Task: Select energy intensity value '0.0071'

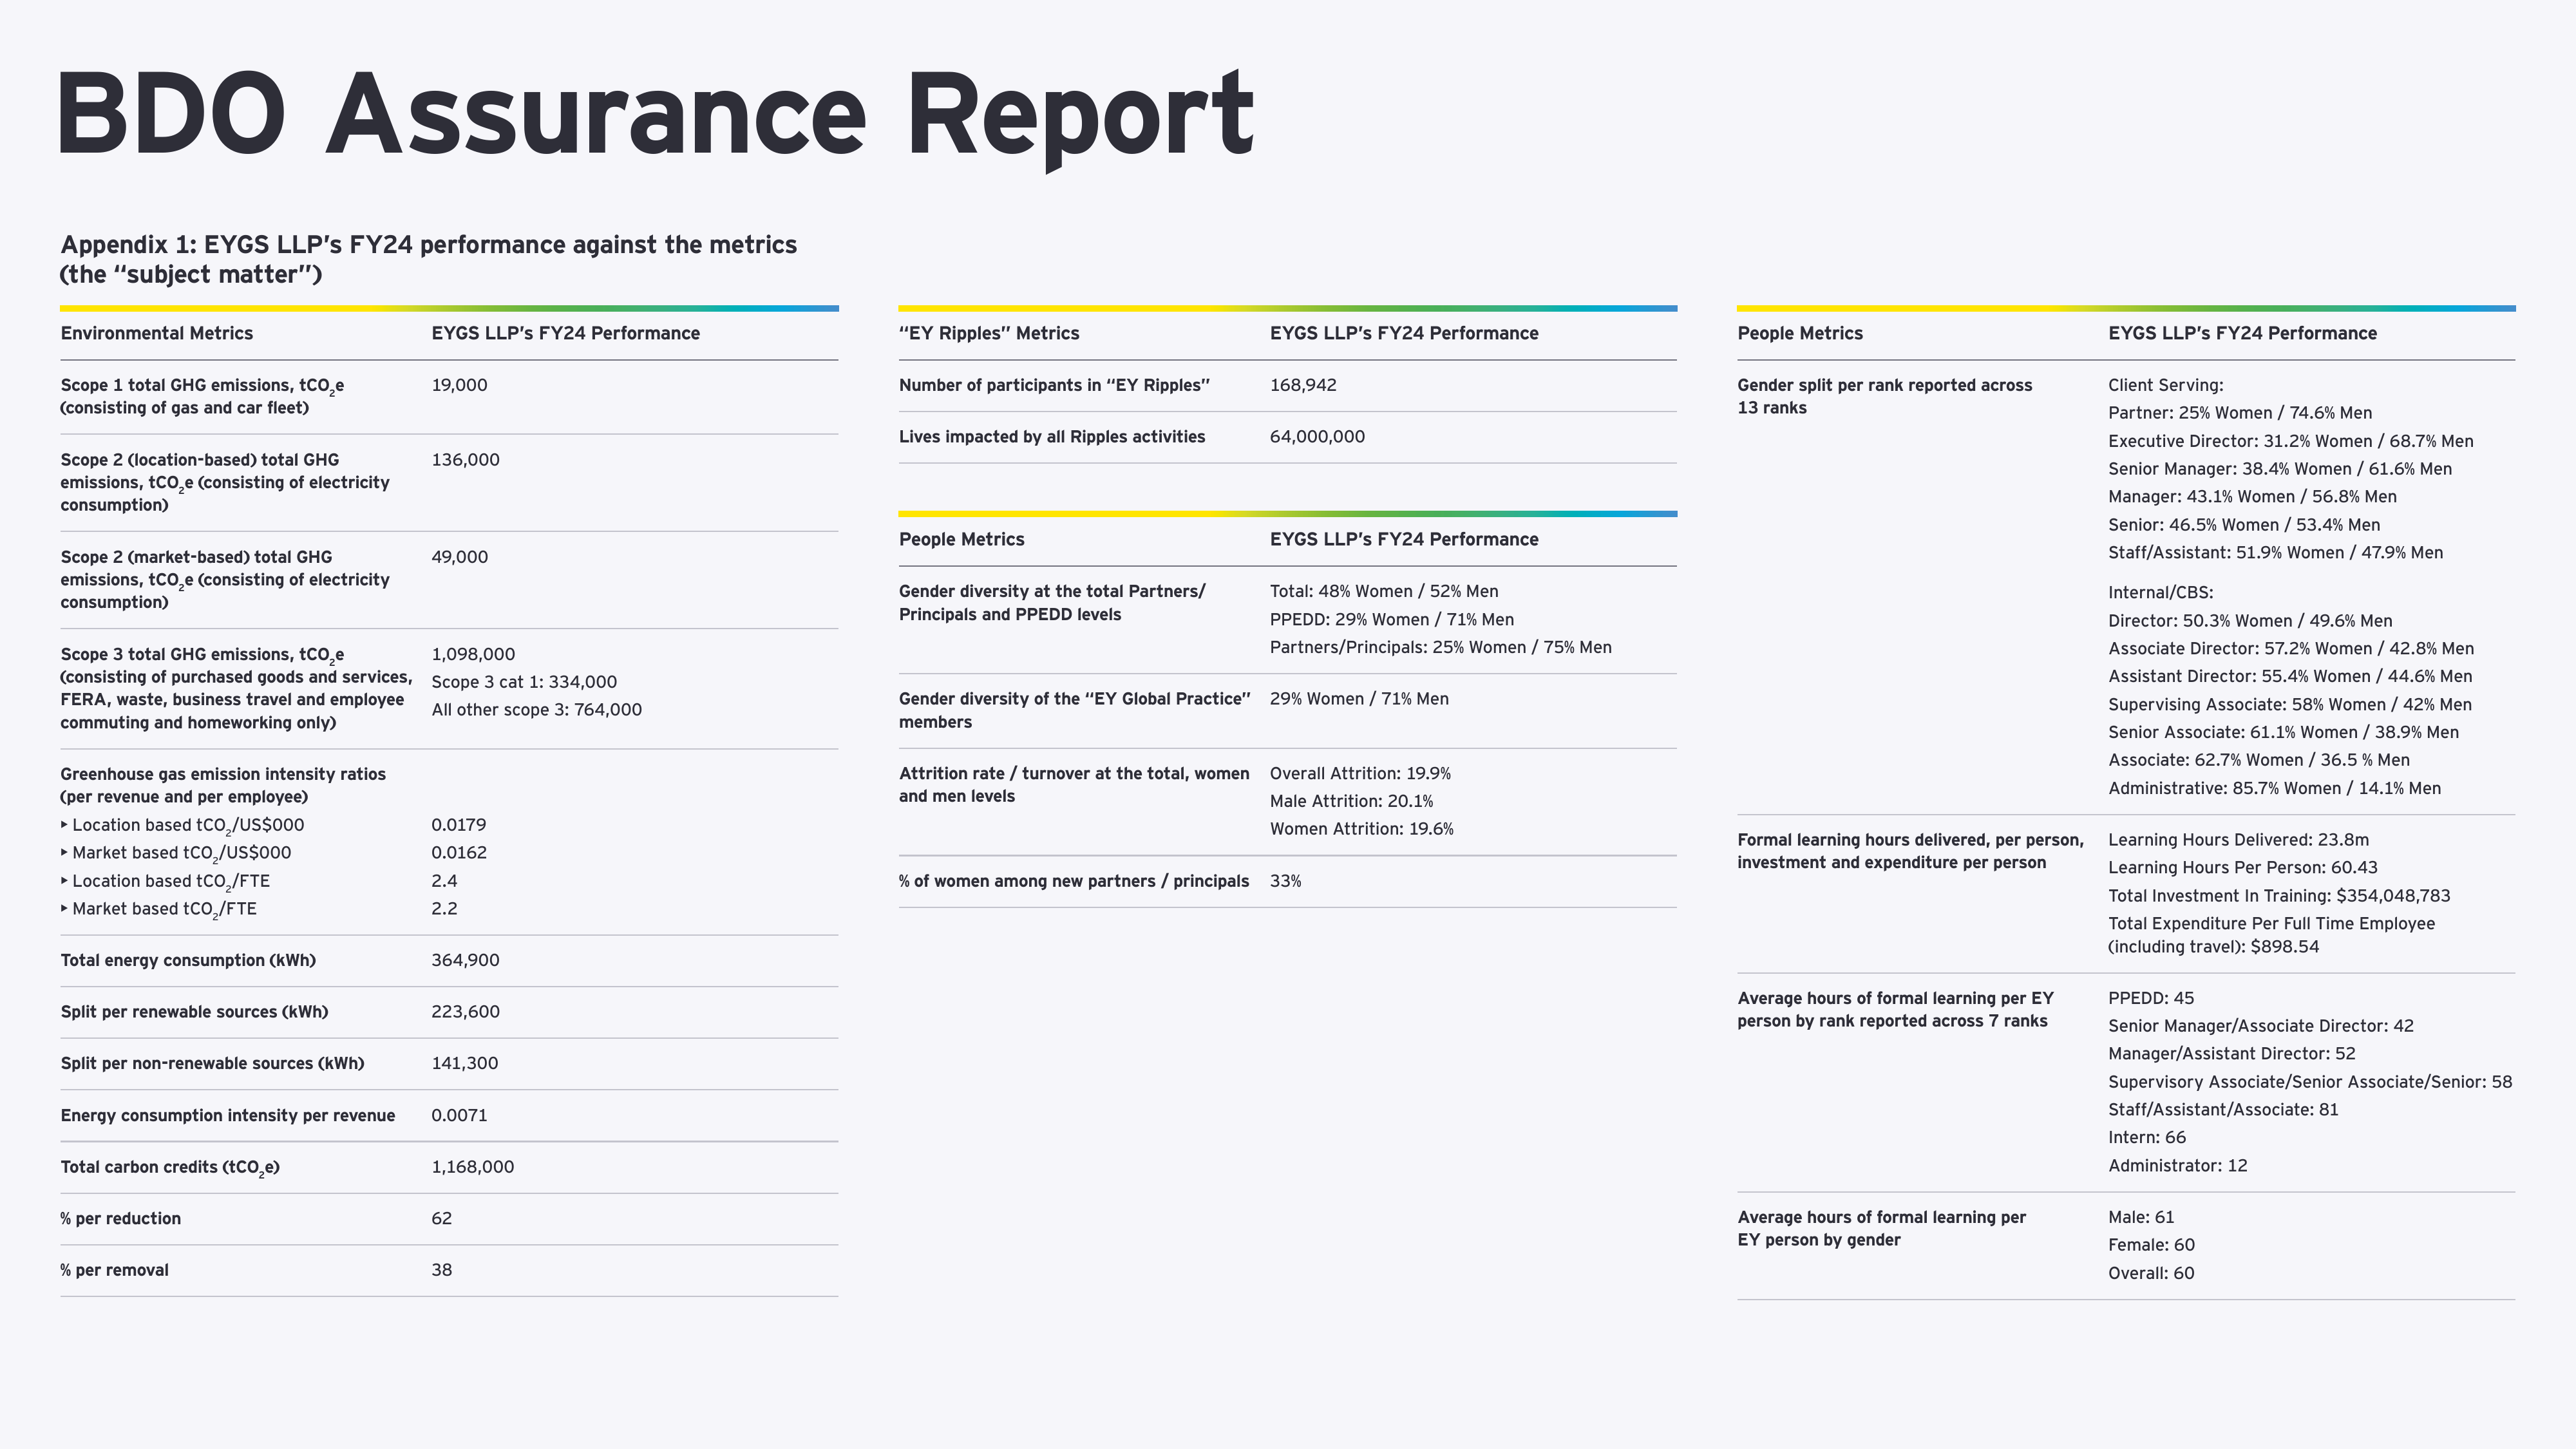Action: pos(459,1115)
